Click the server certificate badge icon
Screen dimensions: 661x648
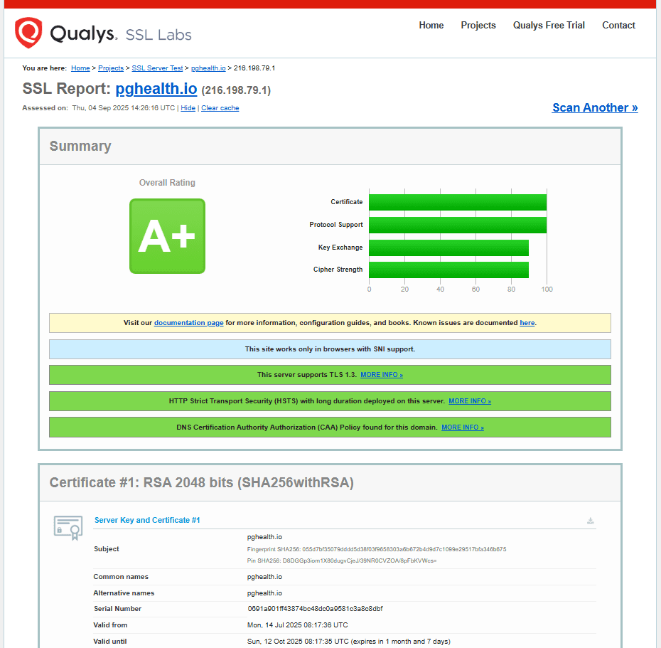tap(68, 527)
